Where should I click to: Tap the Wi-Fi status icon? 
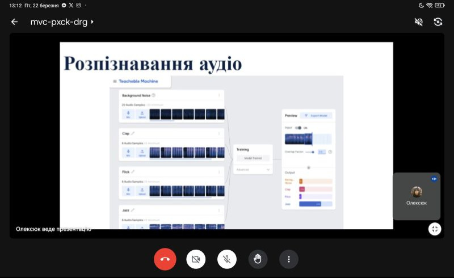[430, 5]
